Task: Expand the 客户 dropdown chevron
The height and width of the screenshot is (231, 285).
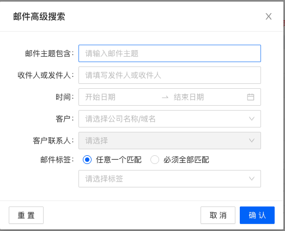Action: coord(252,119)
